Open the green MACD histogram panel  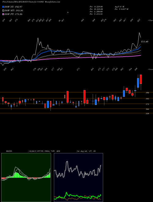coord(26,178)
